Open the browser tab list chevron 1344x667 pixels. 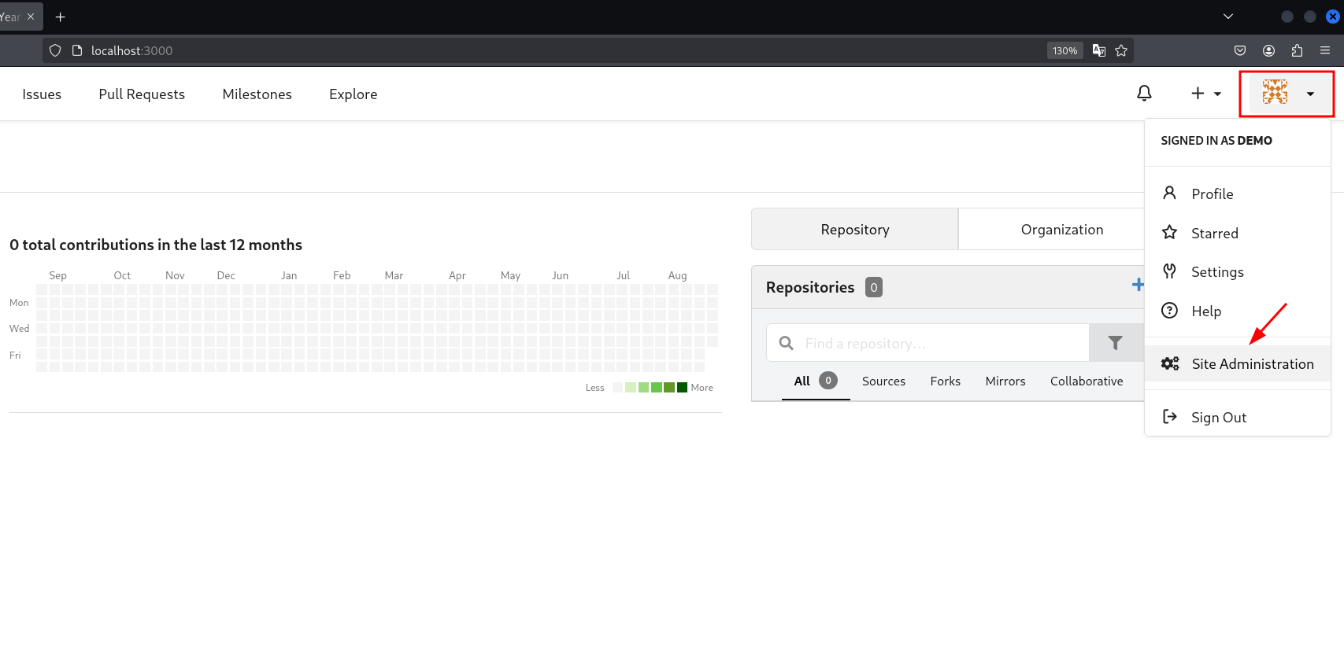pos(1227,17)
